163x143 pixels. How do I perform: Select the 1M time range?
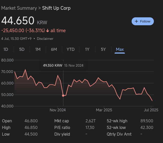coord(38,49)
